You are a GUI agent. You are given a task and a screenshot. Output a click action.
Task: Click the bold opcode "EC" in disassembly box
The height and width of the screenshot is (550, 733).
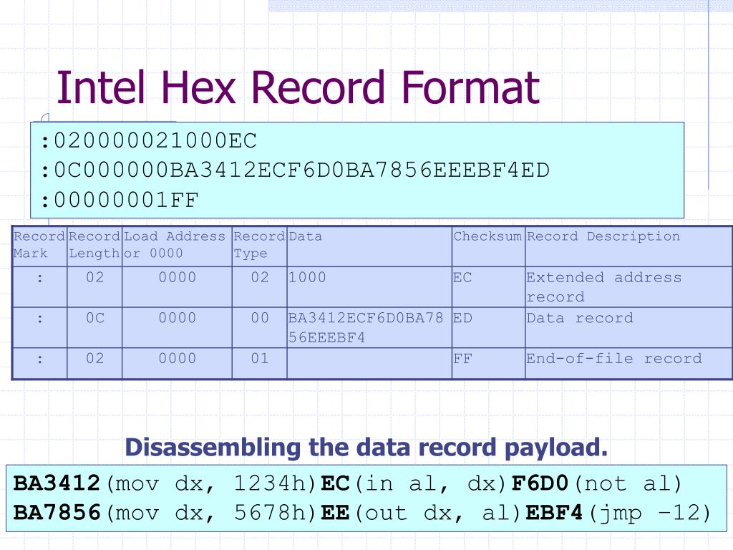[x=335, y=483]
